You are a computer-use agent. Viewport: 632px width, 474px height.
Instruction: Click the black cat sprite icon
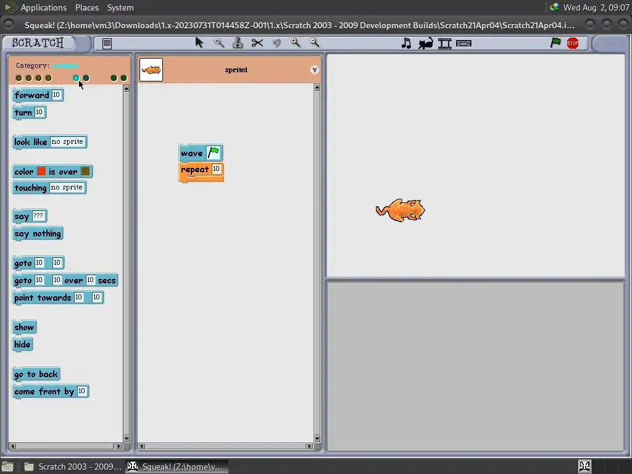425,43
